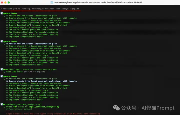The image size is (180, 115).
Task: Click the Wrote 607 lines to legal_contract_analysis.py line
Action: point(33,107)
